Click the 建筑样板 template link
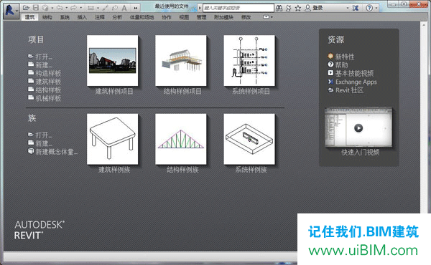Screen dimensions: 431x265 click(x=48, y=82)
